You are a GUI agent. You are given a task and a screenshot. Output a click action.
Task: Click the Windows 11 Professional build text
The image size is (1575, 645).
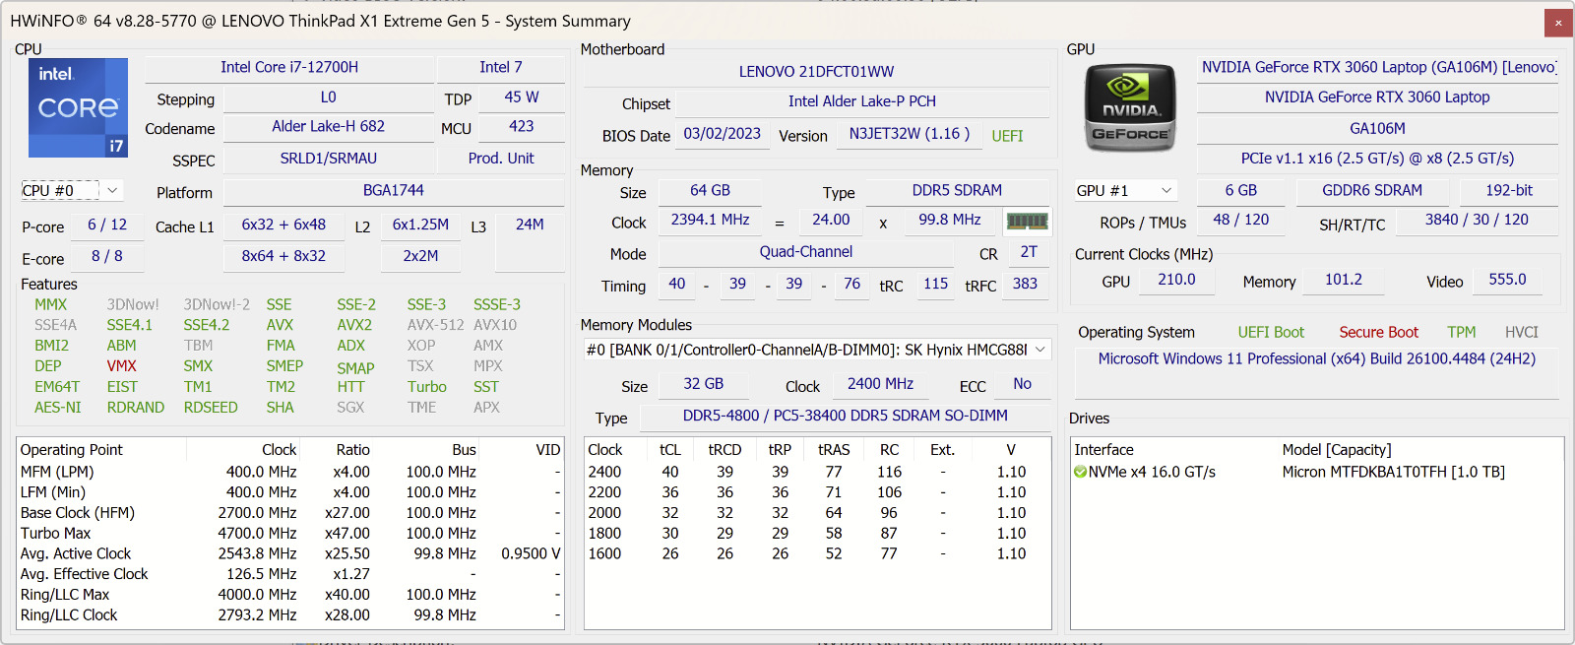coord(1317,358)
